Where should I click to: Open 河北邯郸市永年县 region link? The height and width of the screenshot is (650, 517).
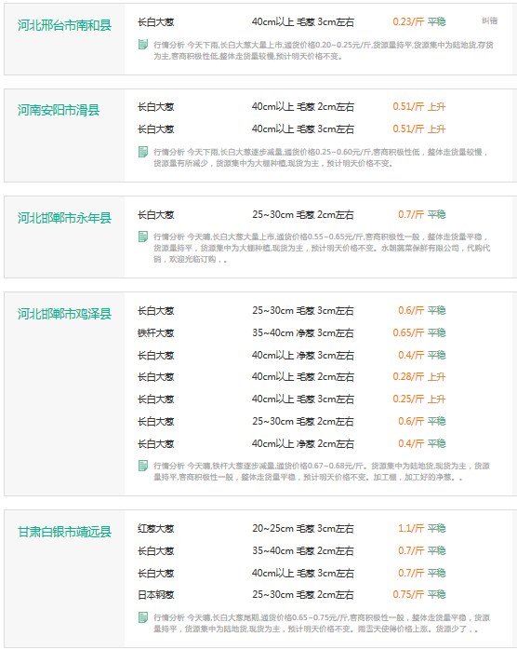pos(64,218)
